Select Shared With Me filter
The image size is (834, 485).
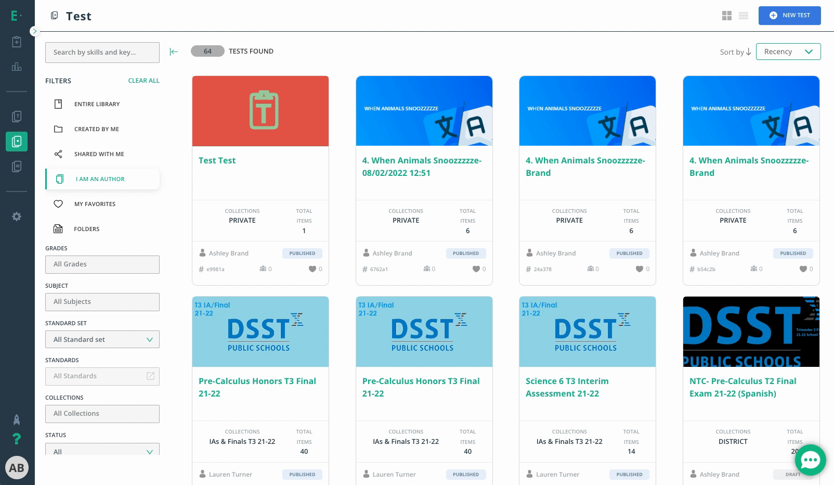102,154
